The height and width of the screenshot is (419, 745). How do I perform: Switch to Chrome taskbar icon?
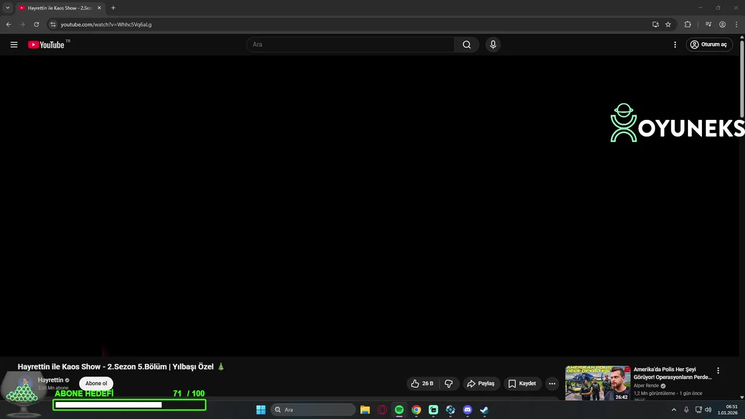(x=416, y=410)
